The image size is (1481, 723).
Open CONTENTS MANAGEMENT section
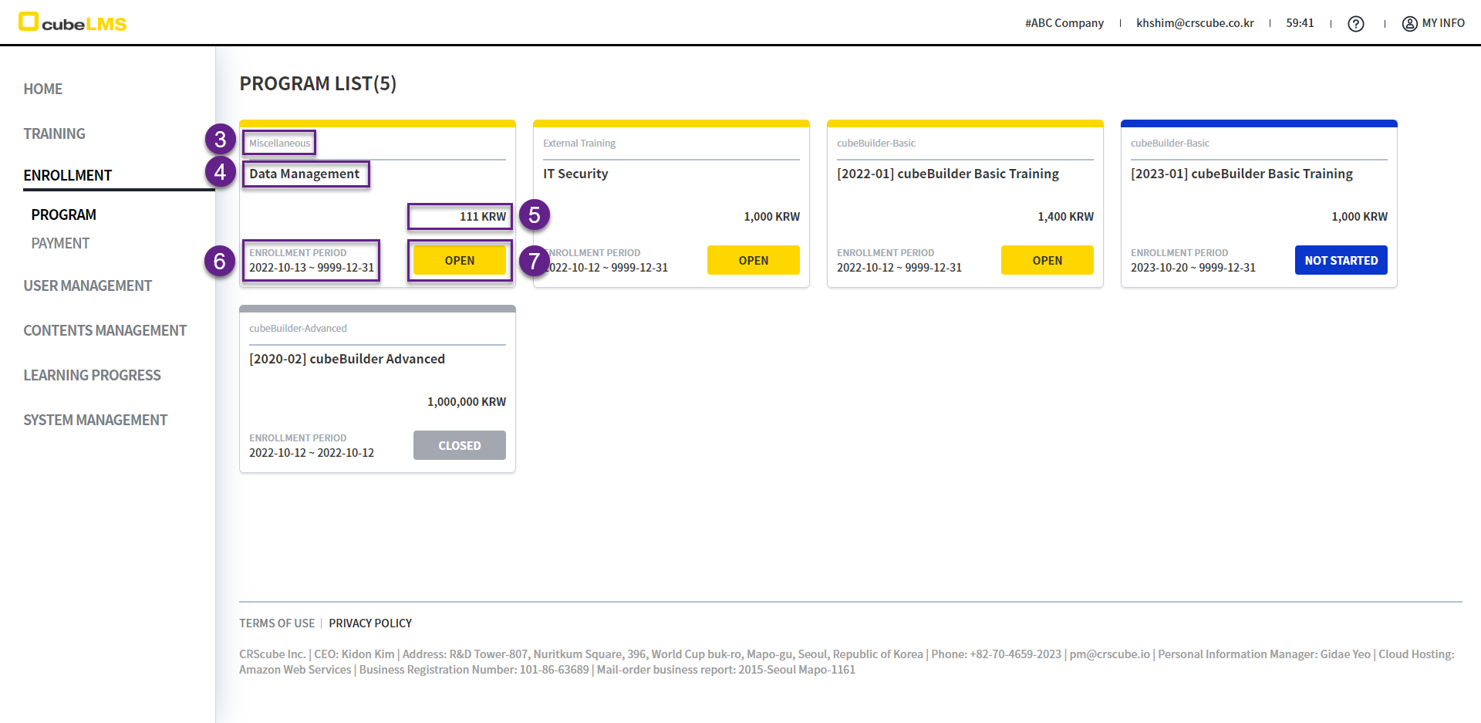(x=105, y=330)
